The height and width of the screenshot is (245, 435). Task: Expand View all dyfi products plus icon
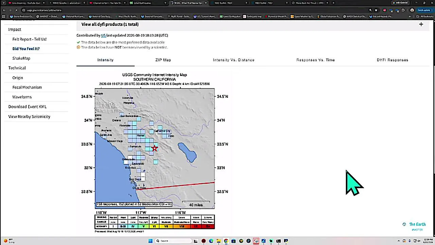[x=421, y=24]
